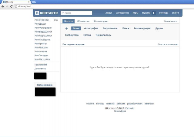
Task: Open a new browser tab
Action: click(x=34, y=2)
